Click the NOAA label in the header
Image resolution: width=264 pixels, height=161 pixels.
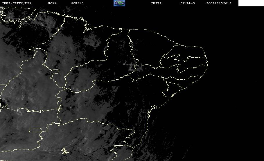[x=52, y=3]
